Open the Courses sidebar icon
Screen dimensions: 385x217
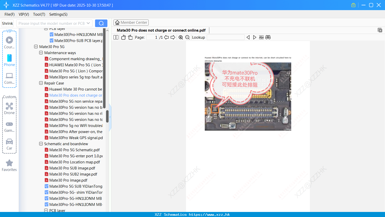click(9, 42)
